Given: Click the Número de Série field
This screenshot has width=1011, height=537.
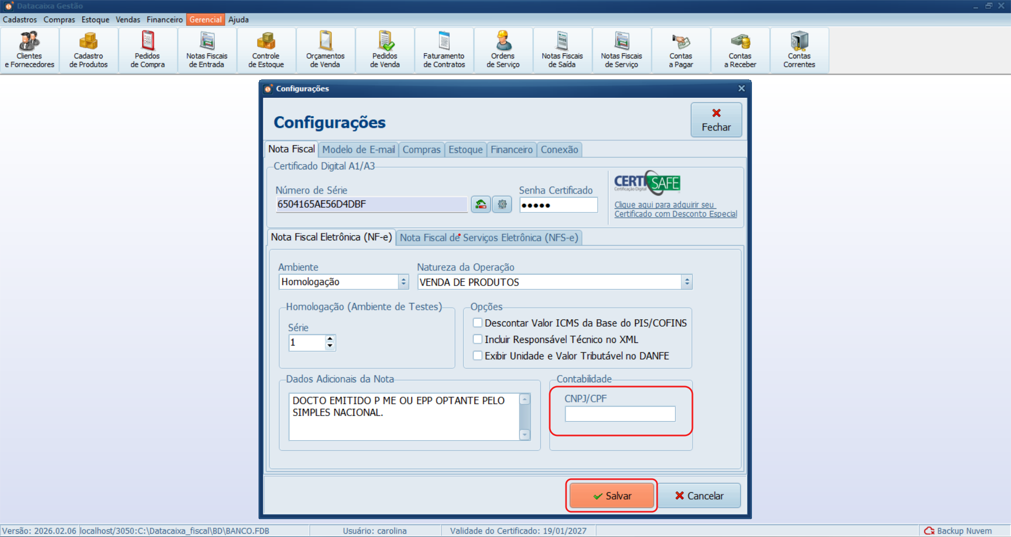Looking at the screenshot, I should click(x=371, y=204).
